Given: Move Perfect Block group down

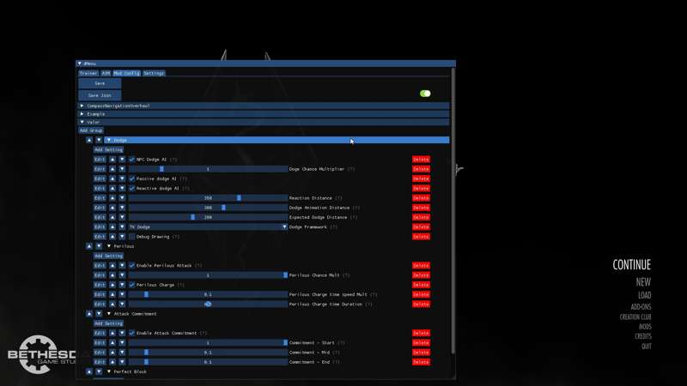Looking at the screenshot, I should 99,371.
